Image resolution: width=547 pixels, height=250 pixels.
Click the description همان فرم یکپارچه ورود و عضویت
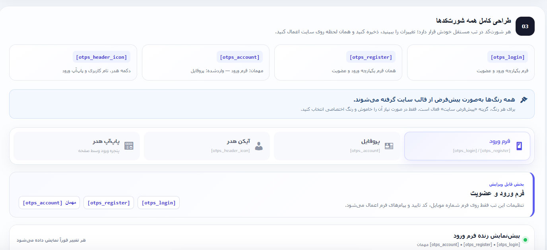tap(364, 71)
